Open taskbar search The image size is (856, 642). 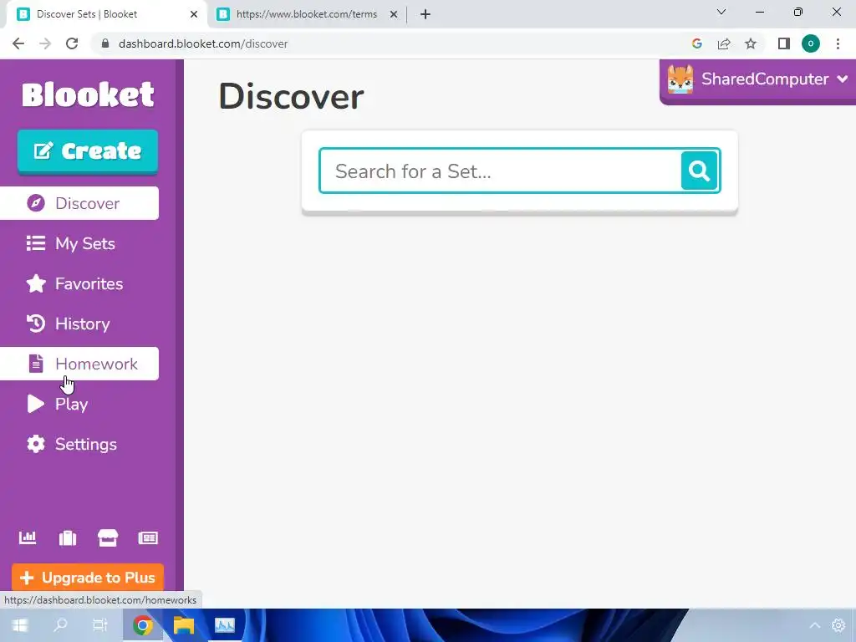(60, 625)
